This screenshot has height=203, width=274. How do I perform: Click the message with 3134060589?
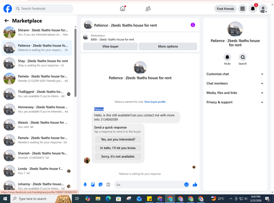(136, 117)
